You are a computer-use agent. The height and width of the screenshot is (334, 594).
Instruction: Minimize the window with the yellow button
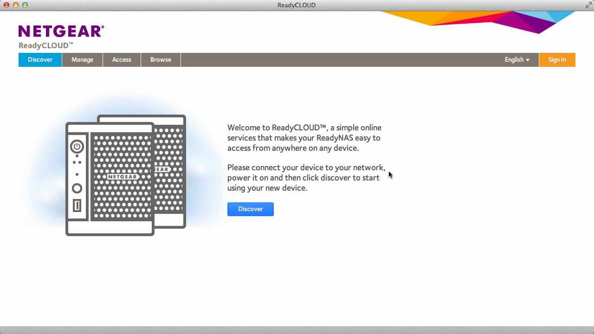(16, 5)
